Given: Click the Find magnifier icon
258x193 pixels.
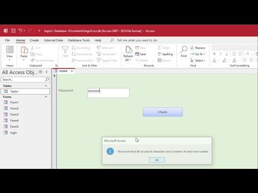Looking at the screenshot, I should 184,49.
